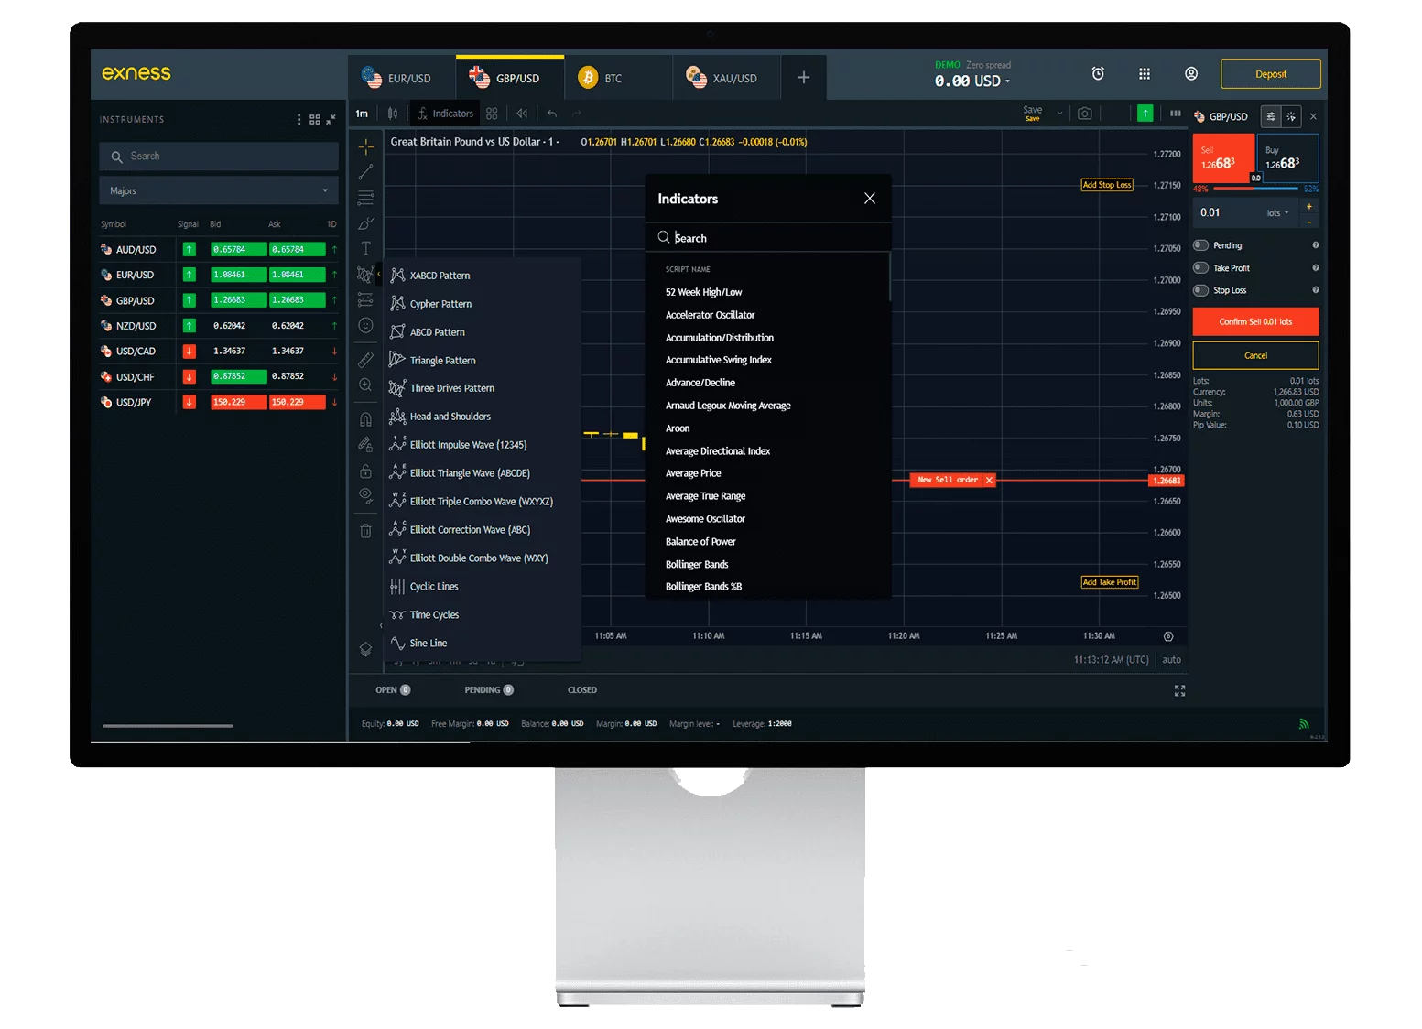Open the user account profile icon
Screen dimensions: 1422x1029
click(1190, 73)
